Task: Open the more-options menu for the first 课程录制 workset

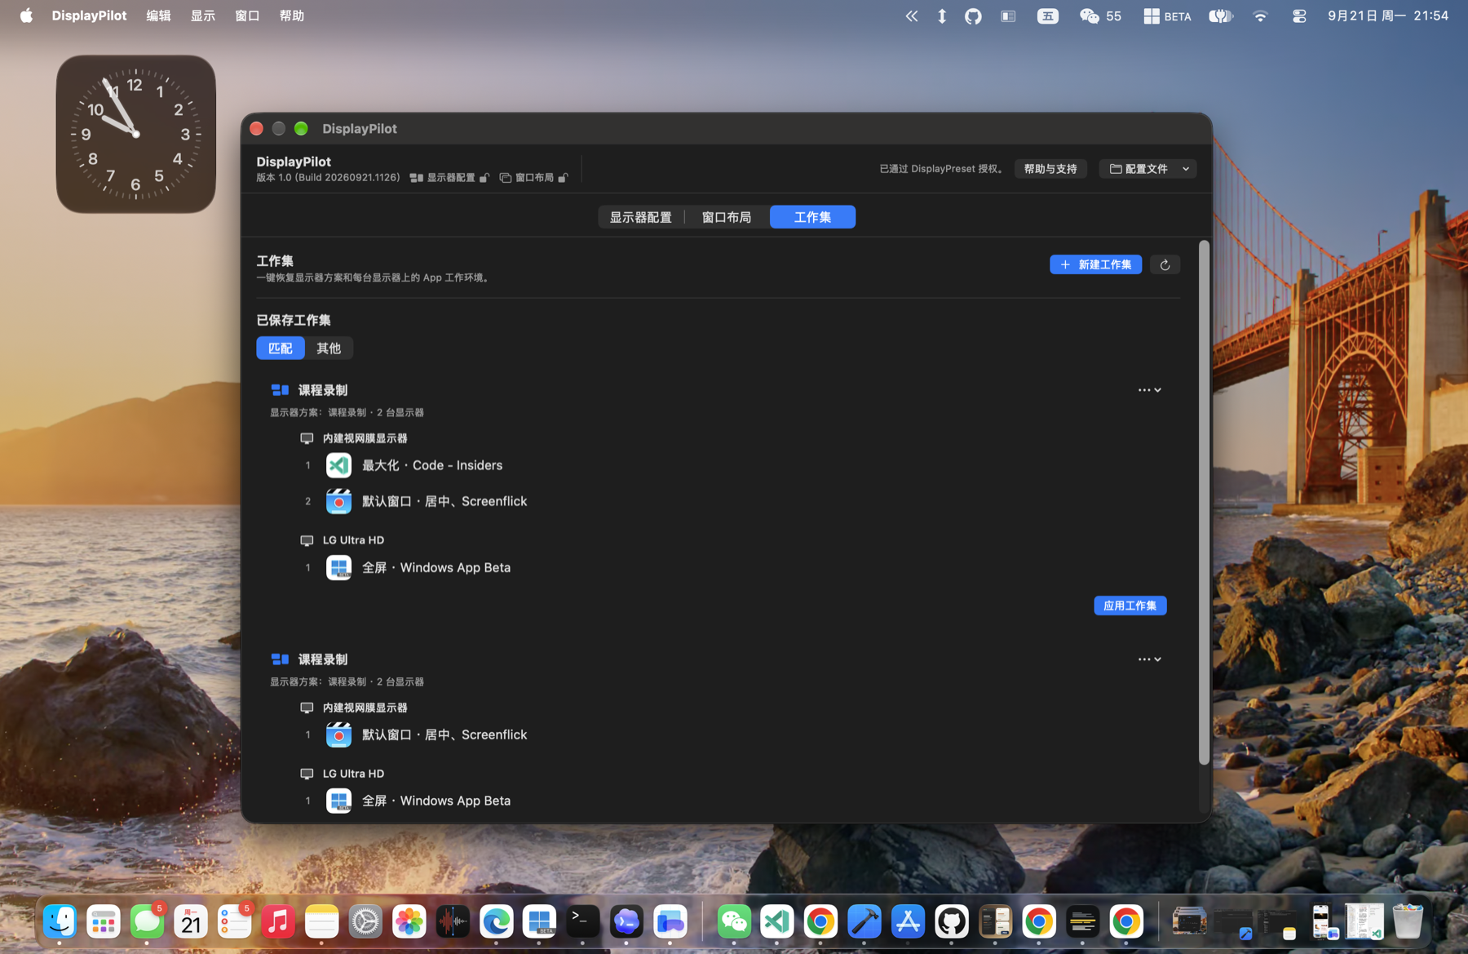Action: click(1149, 390)
